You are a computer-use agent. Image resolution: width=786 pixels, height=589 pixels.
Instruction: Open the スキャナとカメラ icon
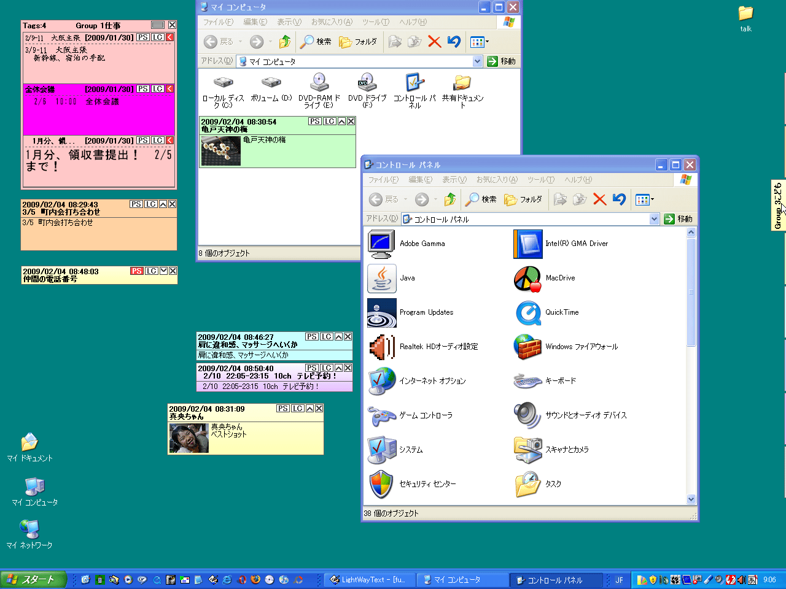[527, 450]
